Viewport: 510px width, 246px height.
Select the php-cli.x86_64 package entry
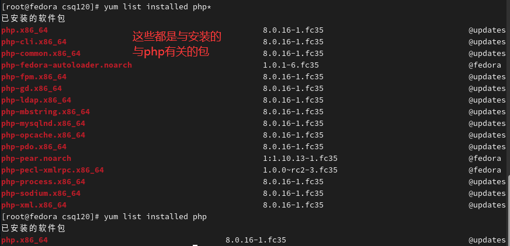pos(34,42)
